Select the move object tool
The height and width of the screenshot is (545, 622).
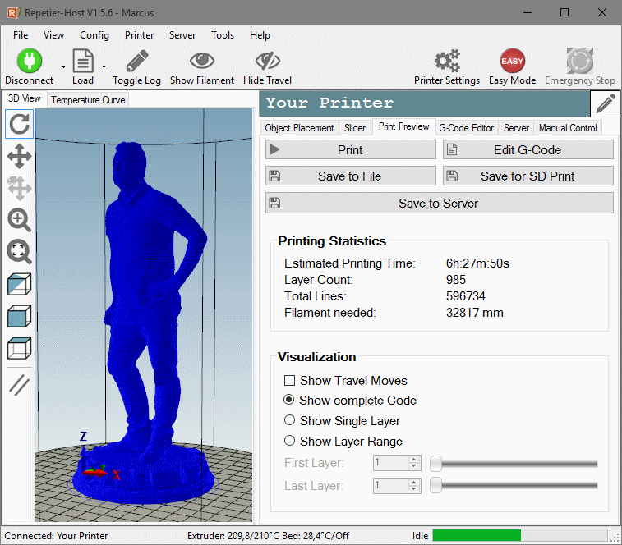(20, 188)
